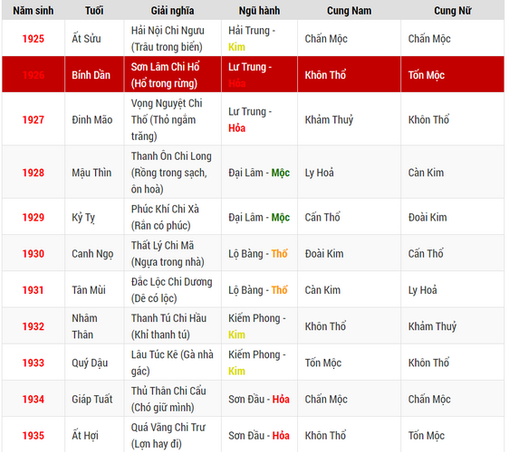509x452 pixels.
Task: Click the 1935 birth year
Action: coord(34,435)
